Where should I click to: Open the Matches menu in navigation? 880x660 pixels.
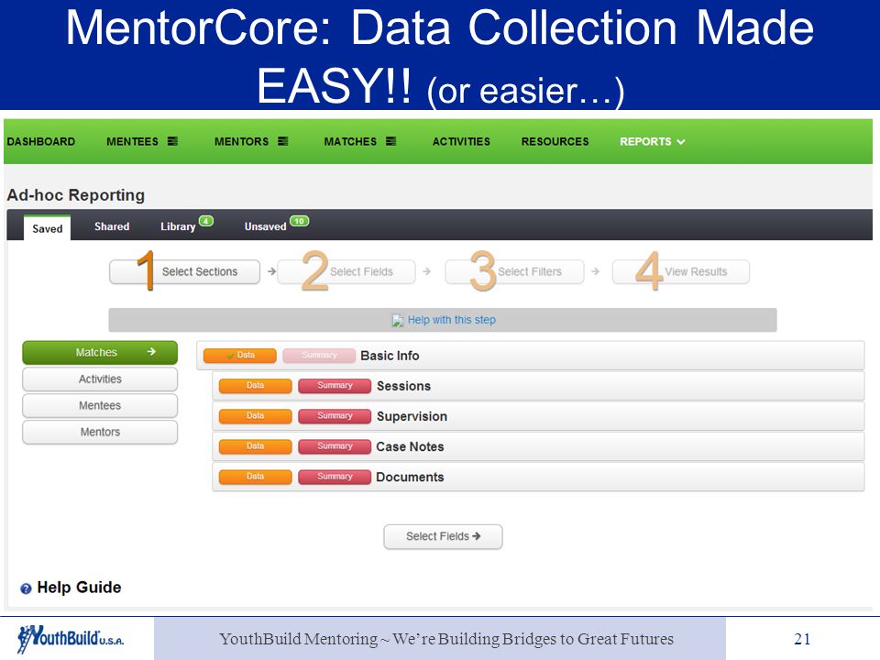350,141
